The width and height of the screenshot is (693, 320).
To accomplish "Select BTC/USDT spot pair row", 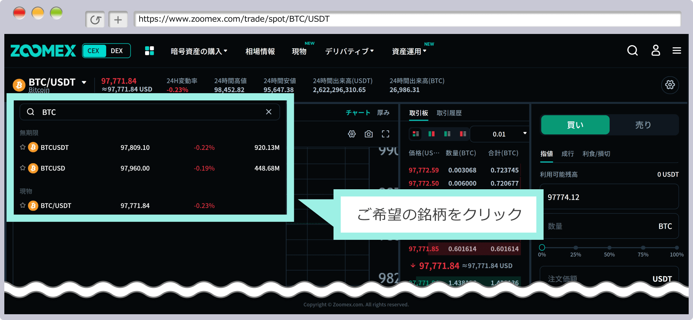I will tap(150, 206).
